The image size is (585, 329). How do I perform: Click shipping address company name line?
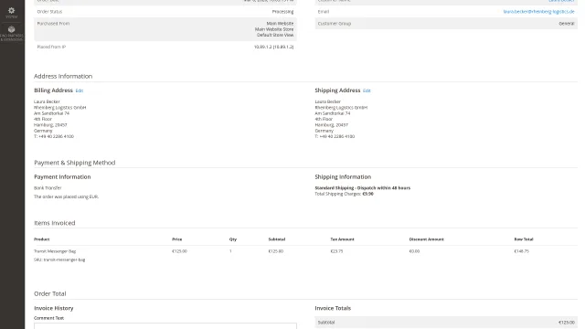pyautogui.click(x=341, y=108)
